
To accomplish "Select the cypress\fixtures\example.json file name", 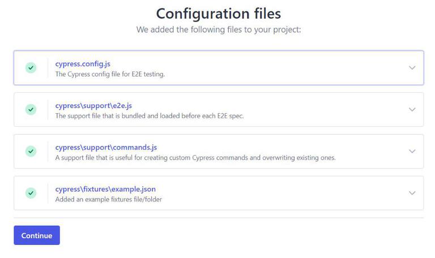I will coord(105,189).
